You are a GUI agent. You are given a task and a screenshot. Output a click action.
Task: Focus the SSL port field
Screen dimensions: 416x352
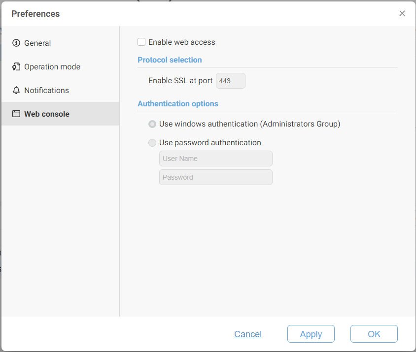[x=231, y=81]
